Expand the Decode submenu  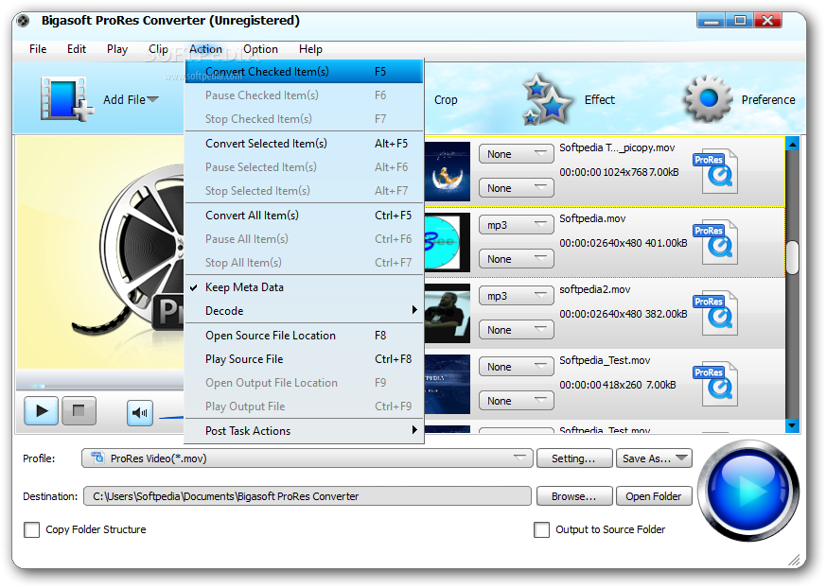[x=305, y=311]
